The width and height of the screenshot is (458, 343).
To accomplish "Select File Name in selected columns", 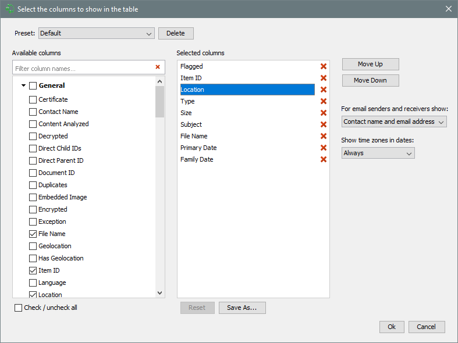I will [194, 136].
